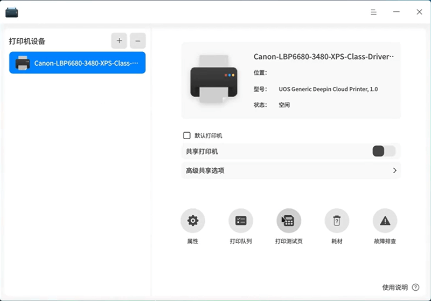Click the printer name Canon-LBP6680-3480-XPS-Class-Driver title

[324, 57]
